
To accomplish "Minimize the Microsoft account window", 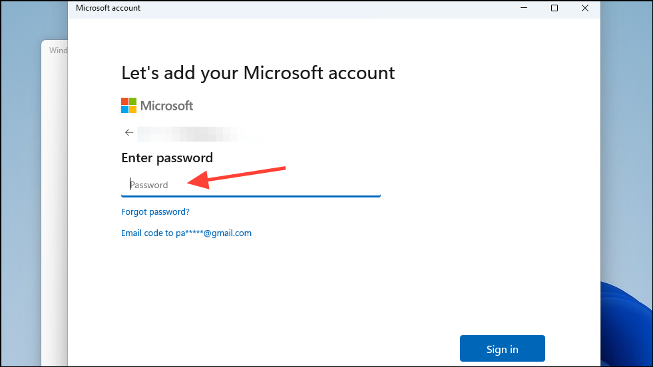I will tap(524, 8).
